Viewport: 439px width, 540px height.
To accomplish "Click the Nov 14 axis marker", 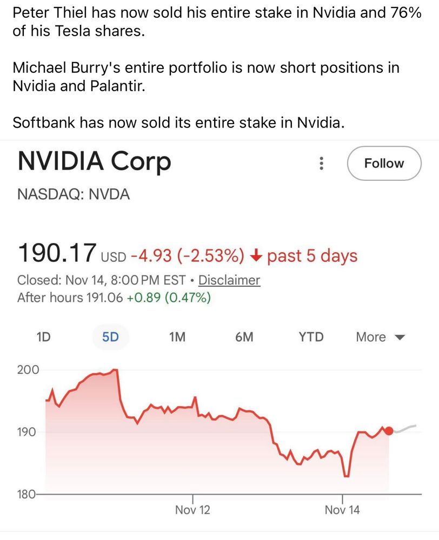I will [x=342, y=509].
